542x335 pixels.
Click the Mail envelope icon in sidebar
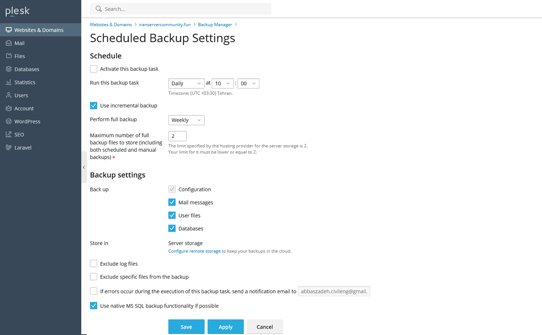point(9,43)
